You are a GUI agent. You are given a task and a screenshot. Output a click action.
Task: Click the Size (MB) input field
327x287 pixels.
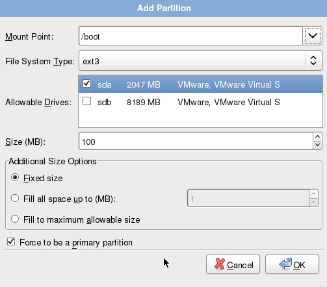[196, 142]
